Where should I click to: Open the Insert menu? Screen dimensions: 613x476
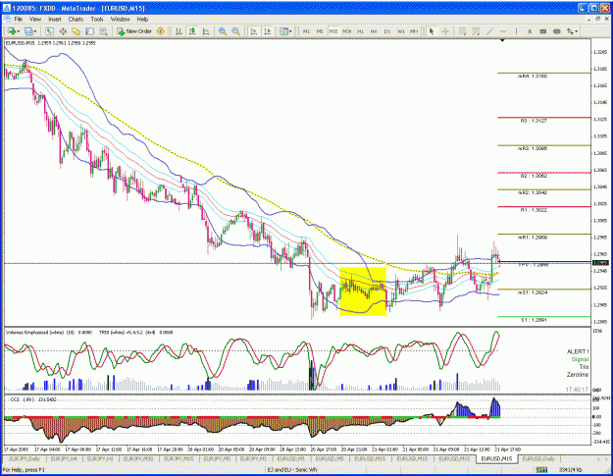point(55,19)
